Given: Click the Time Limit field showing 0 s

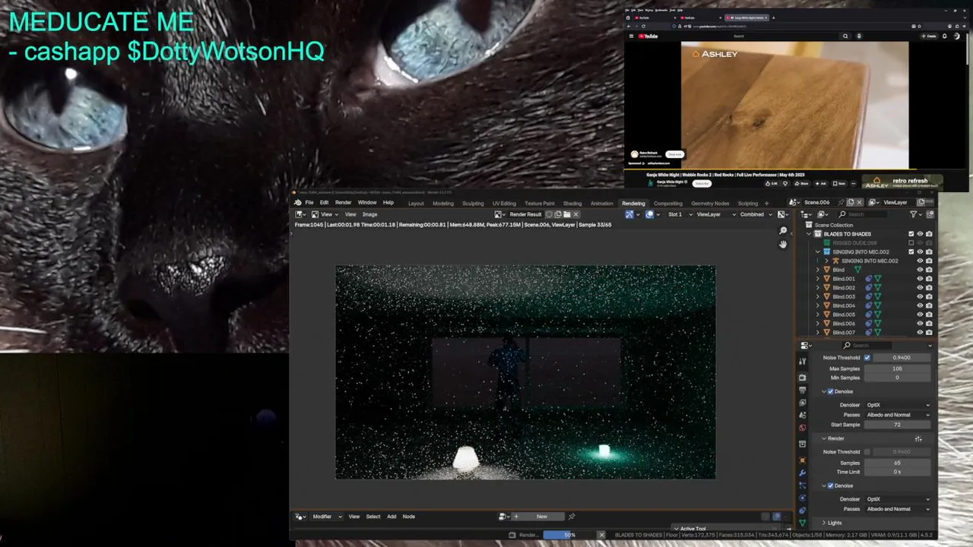Looking at the screenshot, I should (x=897, y=472).
